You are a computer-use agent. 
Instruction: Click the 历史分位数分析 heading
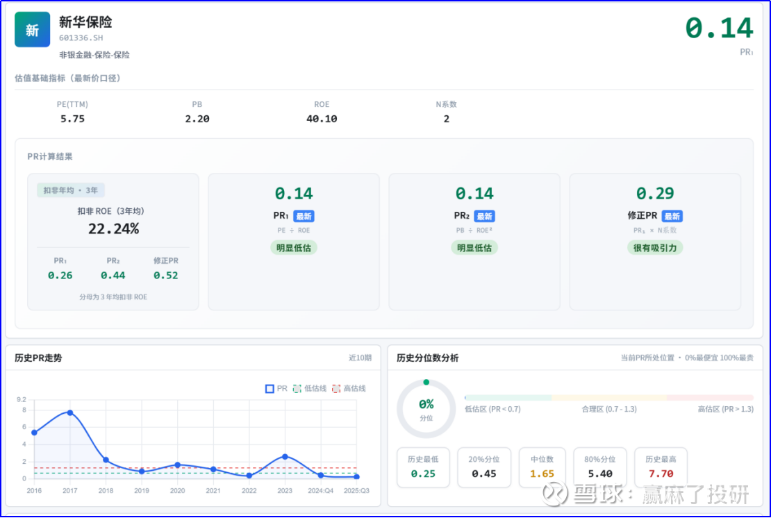(x=427, y=358)
